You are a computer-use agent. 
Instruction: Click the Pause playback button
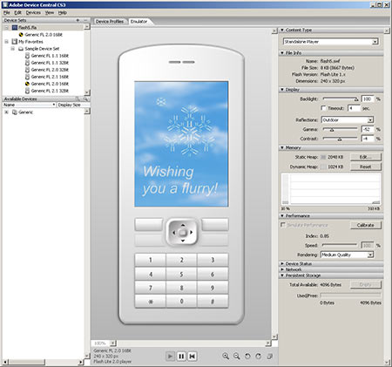point(181,356)
